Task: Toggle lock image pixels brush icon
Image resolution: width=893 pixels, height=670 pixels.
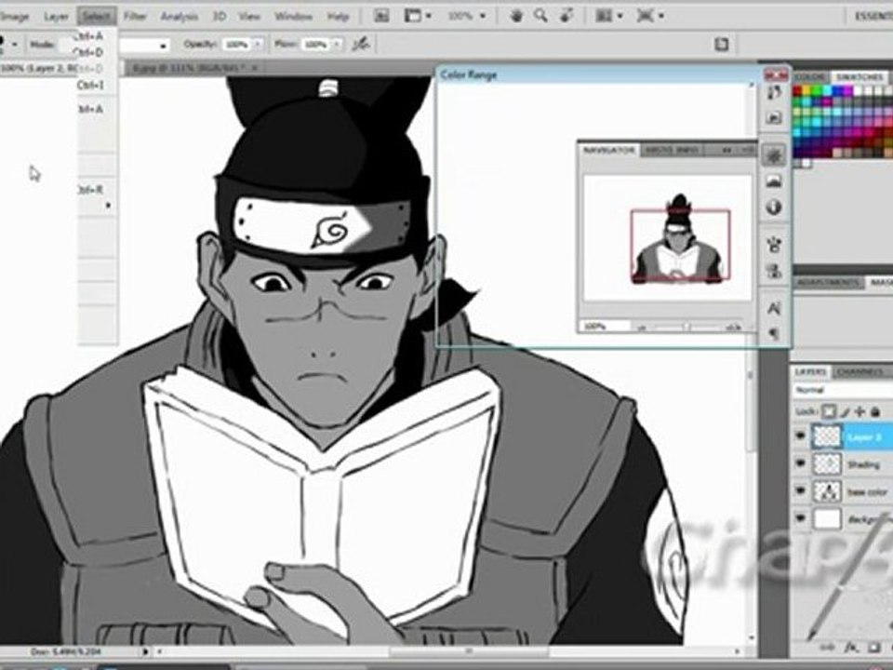Action: click(846, 411)
